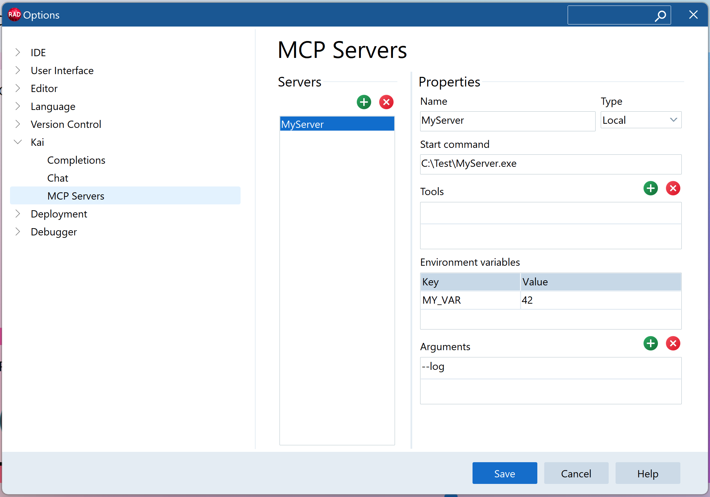The width and height of the screenshot is (710, 497).
Task: Expand the Language node
Action: coord(18,106)
